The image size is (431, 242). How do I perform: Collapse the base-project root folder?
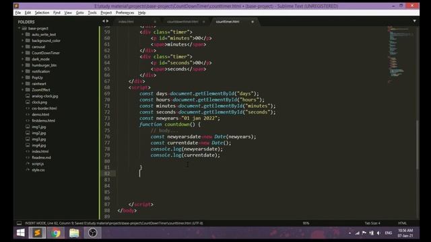coord(20,28)
